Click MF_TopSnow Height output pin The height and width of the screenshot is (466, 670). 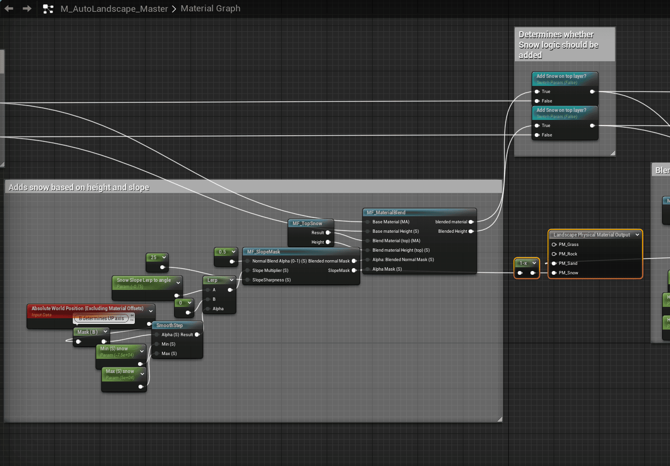pyautogui.click(x=328, y=242)
